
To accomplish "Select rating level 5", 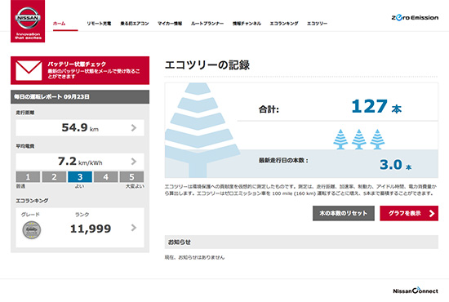I will [x=131, y=177].
